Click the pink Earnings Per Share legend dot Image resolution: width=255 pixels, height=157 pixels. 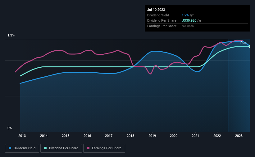click(88, 148)
